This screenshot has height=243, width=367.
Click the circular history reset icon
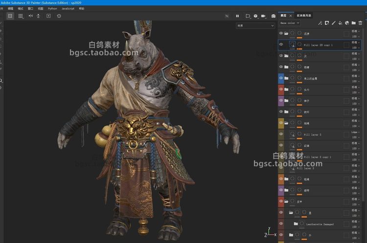pos(59,16)
